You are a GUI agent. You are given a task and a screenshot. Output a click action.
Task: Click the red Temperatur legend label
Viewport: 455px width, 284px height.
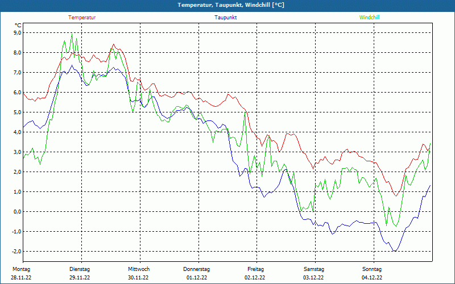pyautogui.click(x=82, y=18)
